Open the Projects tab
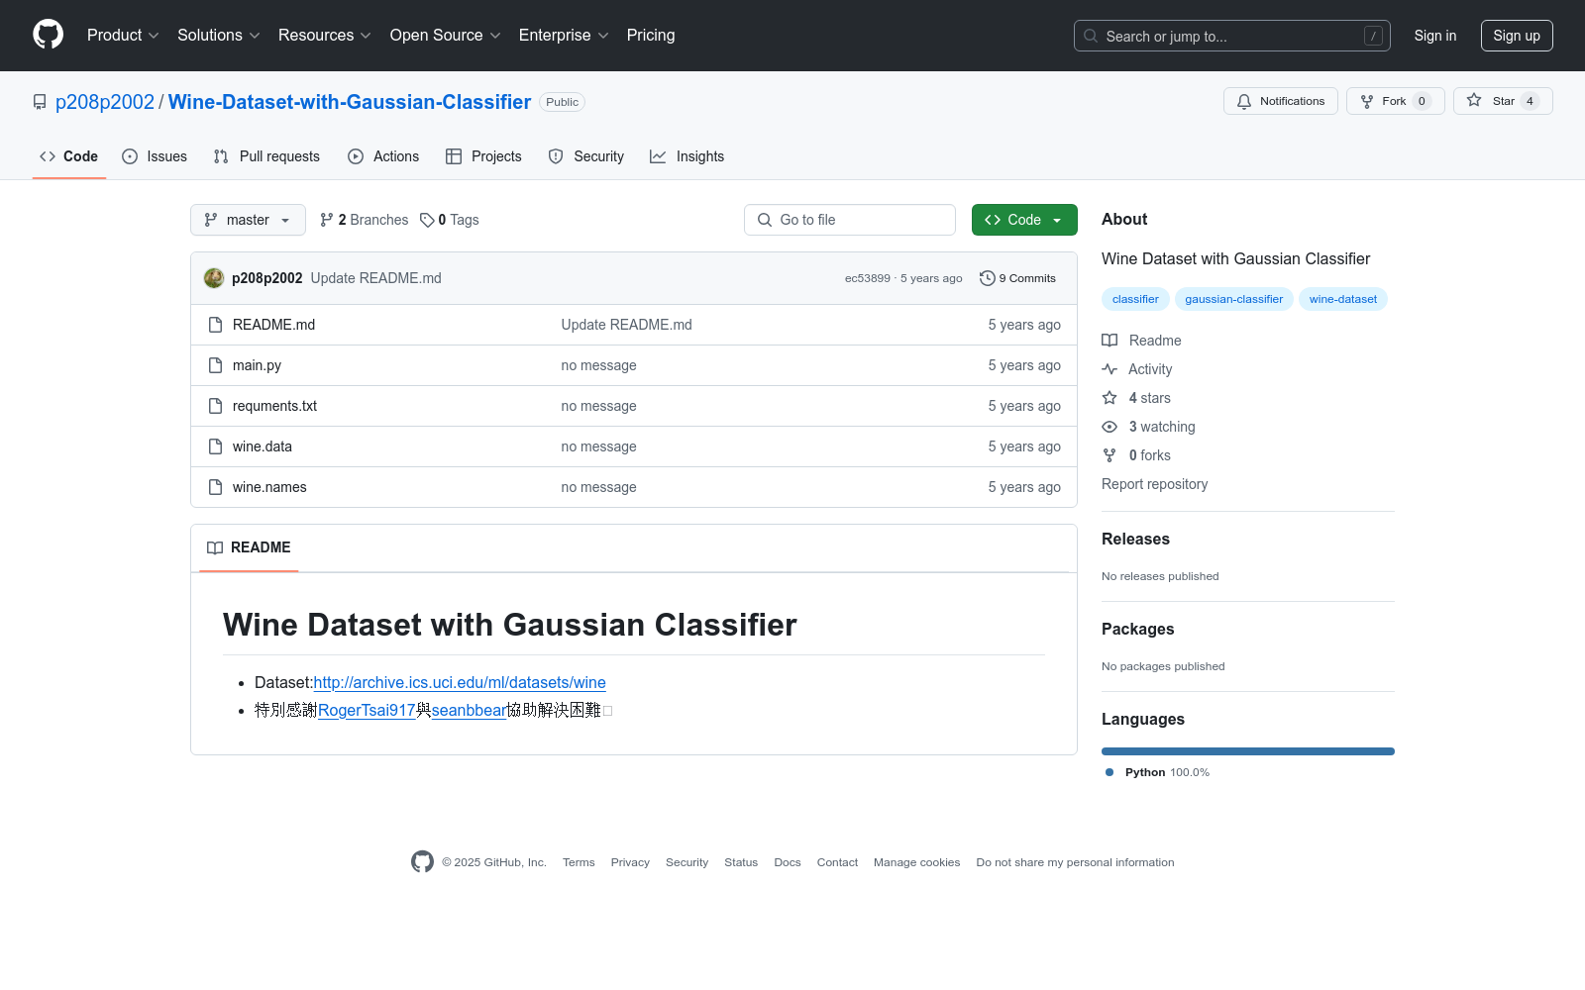Screen dimensions: 1585x990 click(483, 156)
